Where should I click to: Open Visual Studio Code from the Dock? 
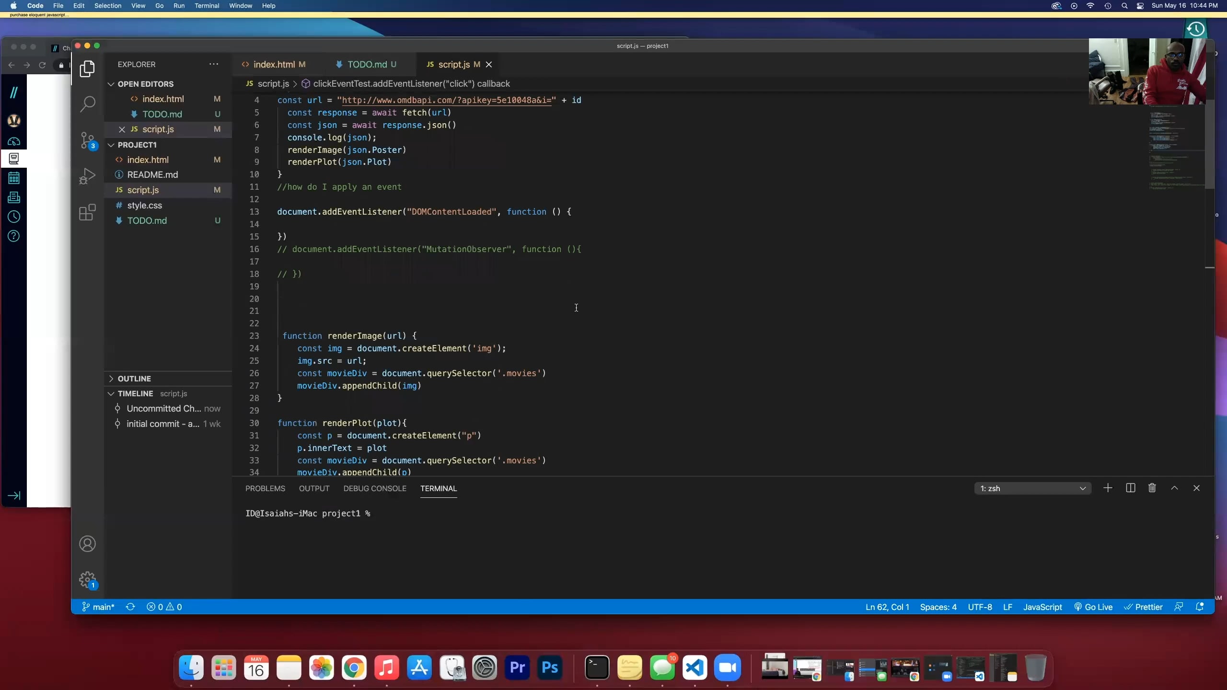(695, 667)
